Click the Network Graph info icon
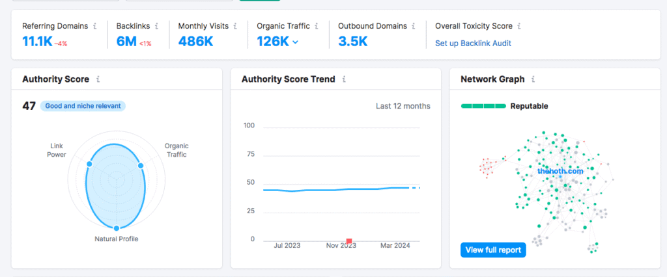The height and width of the screenshot is (277, 667). point(533,79)
